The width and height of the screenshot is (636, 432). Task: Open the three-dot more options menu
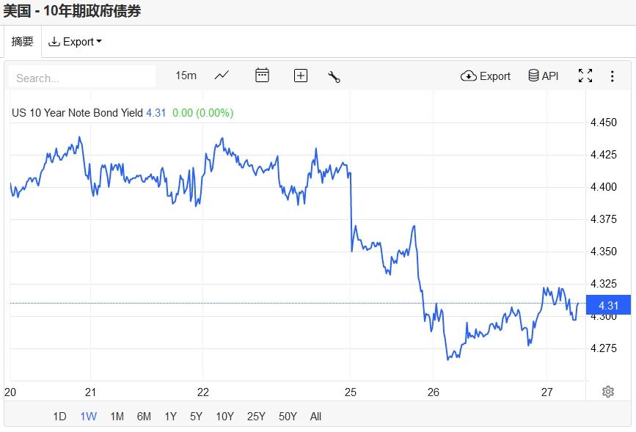click(613, 76)
